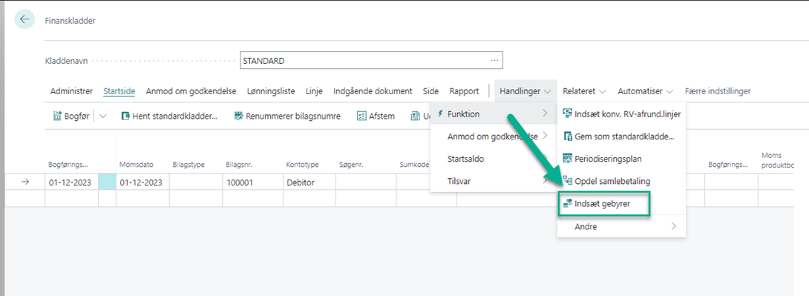
Task: Open the Tilsvar submenu
Action: coord(493,180)
